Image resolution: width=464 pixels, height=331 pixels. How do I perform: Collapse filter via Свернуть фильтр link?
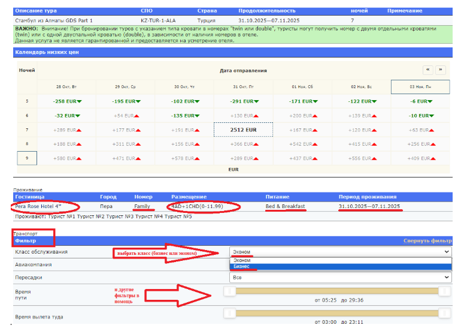[427, 240]
